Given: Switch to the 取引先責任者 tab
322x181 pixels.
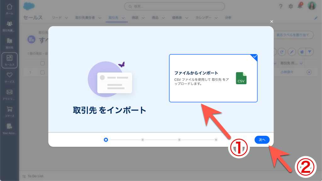Looking at the screenshot, I should pos(85,18).
